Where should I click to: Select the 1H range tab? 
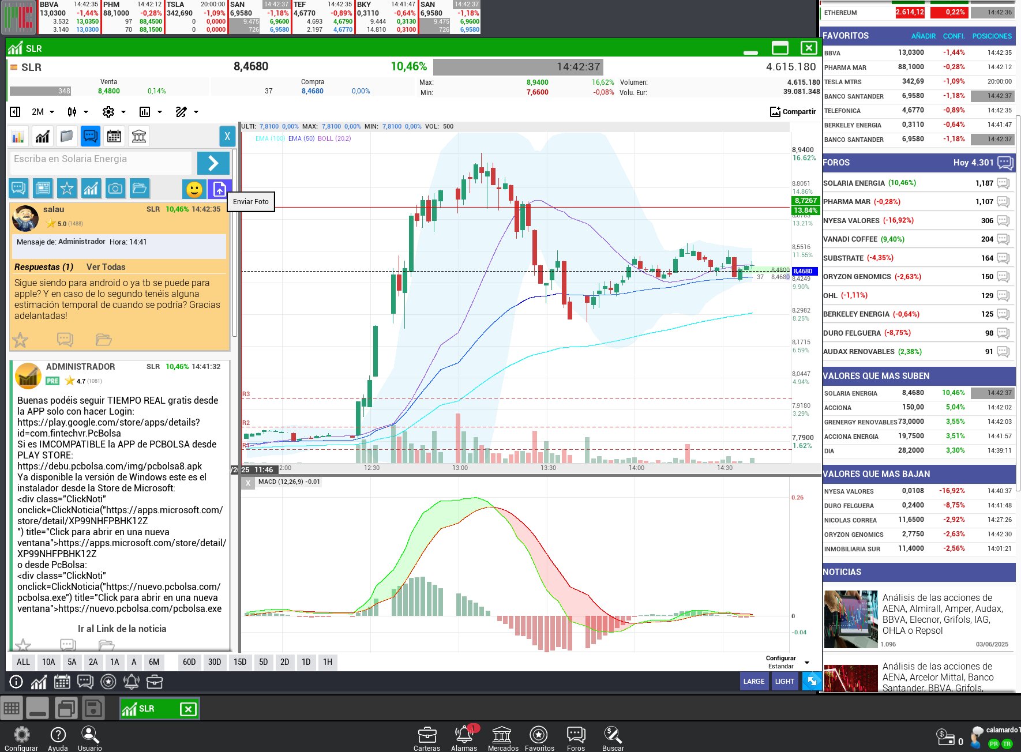328,662
